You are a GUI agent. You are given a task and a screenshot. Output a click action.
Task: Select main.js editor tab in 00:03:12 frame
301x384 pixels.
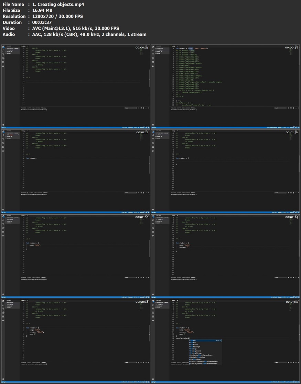[174, 300]
